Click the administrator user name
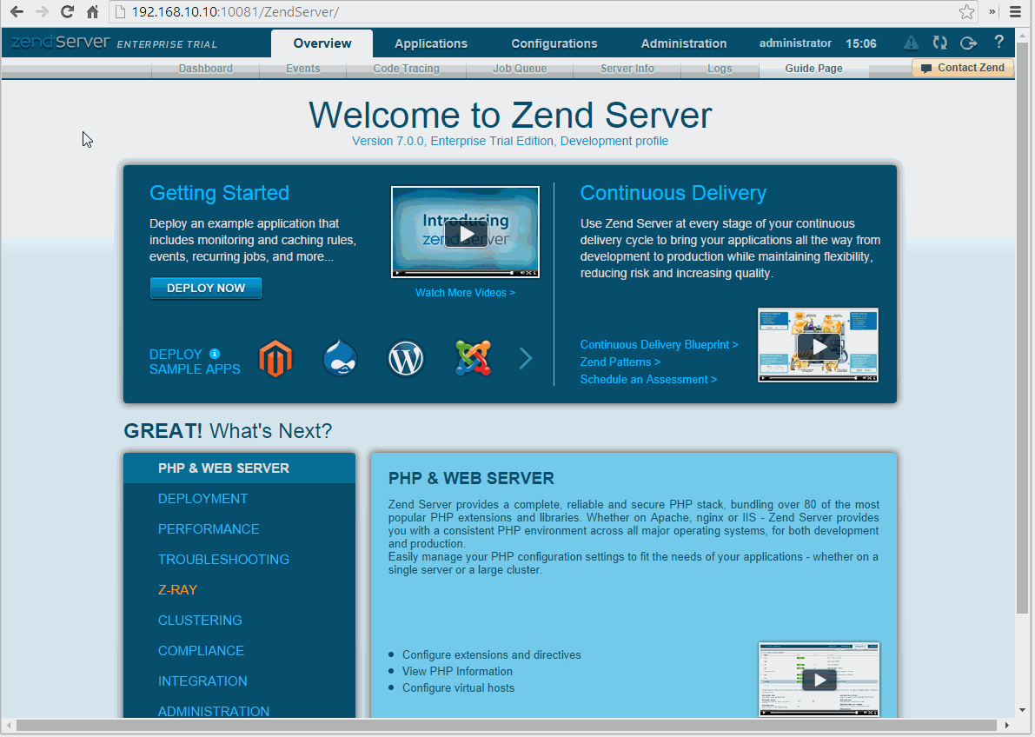 pos(795,43)
